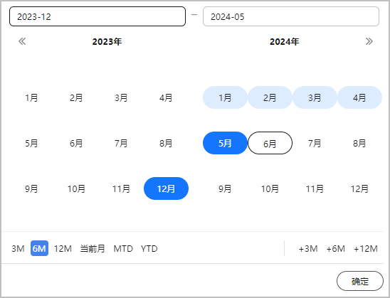This screenshot has width=390, height=298.
Task: Select the 12M quick range
Action: click(x=63, y=248)
